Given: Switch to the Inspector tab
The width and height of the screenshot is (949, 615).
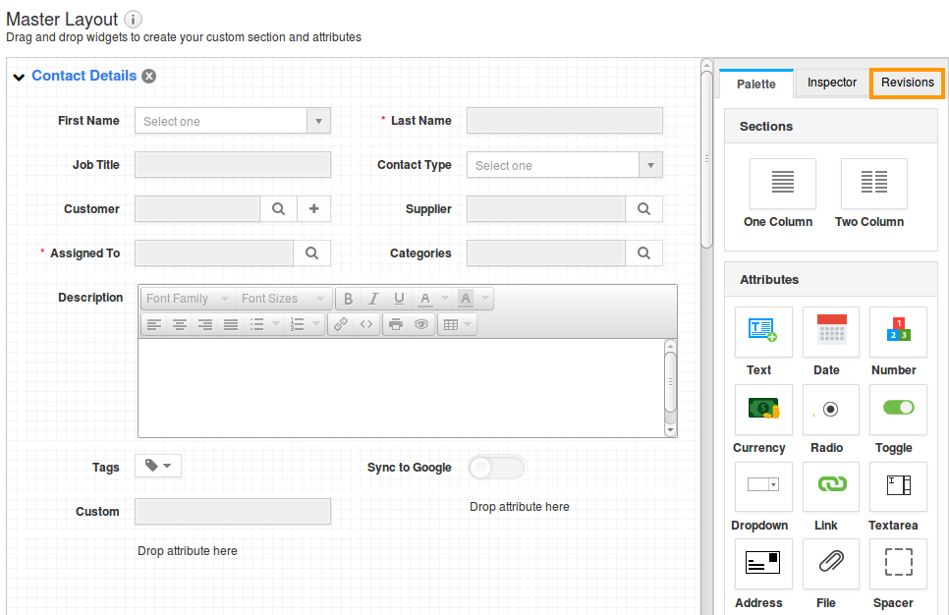Looking at the screenshot, I should [831, 84].
